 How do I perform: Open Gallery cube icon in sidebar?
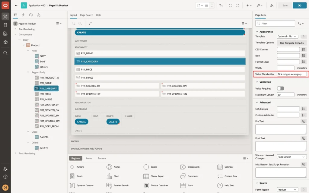click(5, 42)
